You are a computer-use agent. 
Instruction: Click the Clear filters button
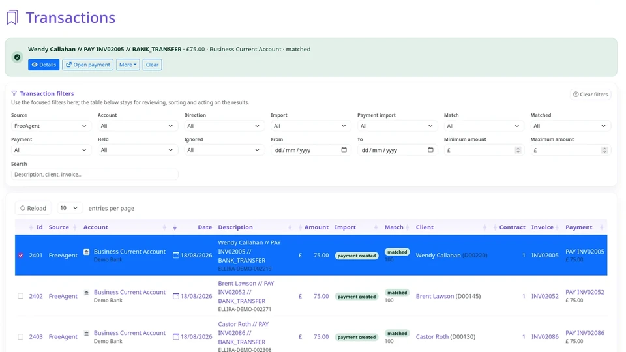click(591, 94)
